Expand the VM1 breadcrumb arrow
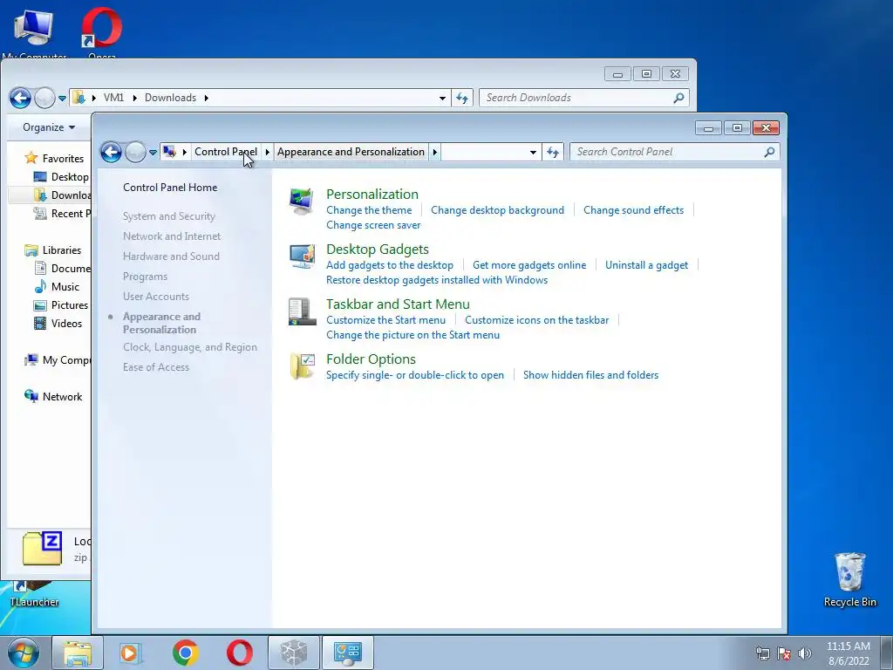The height and width of the screenshot is (670, 893). [134, 98]
